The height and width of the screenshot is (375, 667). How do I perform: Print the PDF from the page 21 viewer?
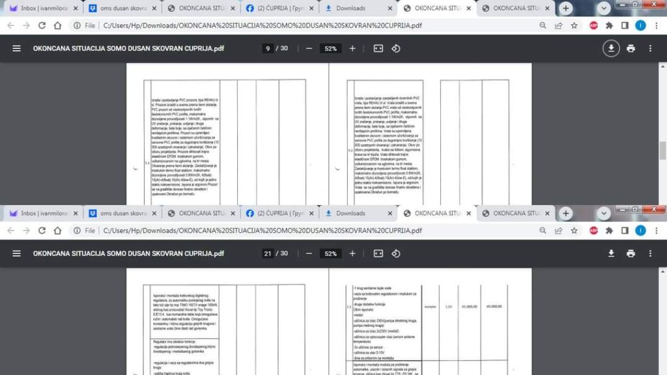click(x=631, y=253)
